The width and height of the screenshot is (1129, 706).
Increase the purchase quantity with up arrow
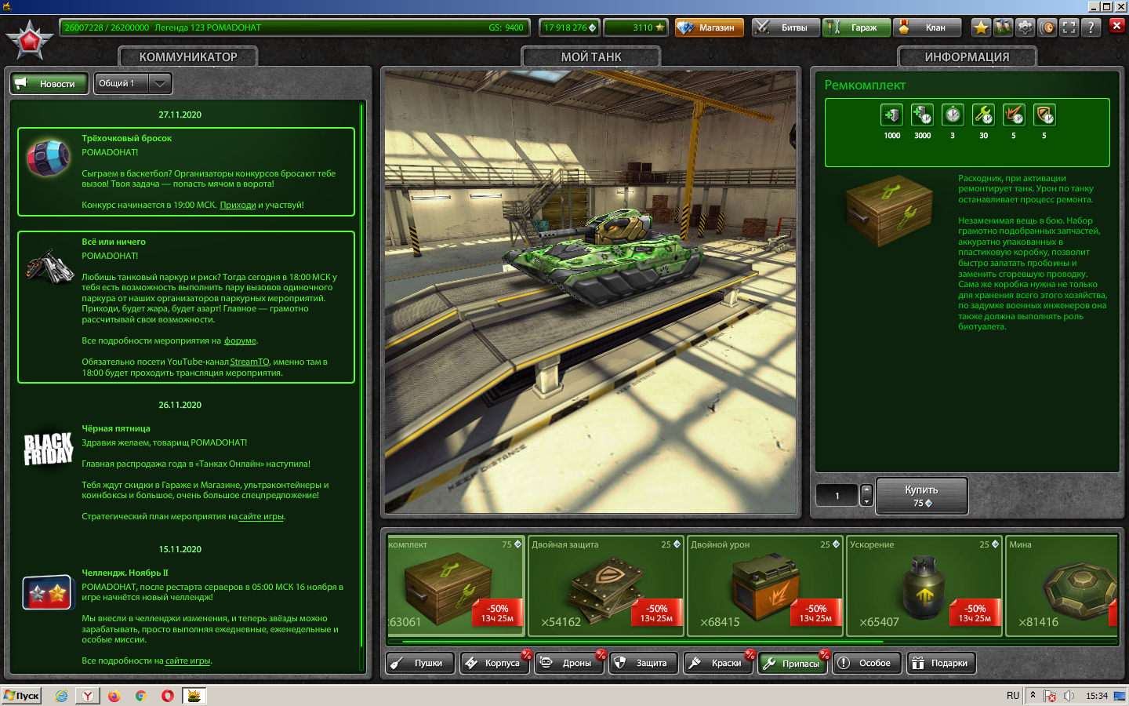tap(866, 489)
